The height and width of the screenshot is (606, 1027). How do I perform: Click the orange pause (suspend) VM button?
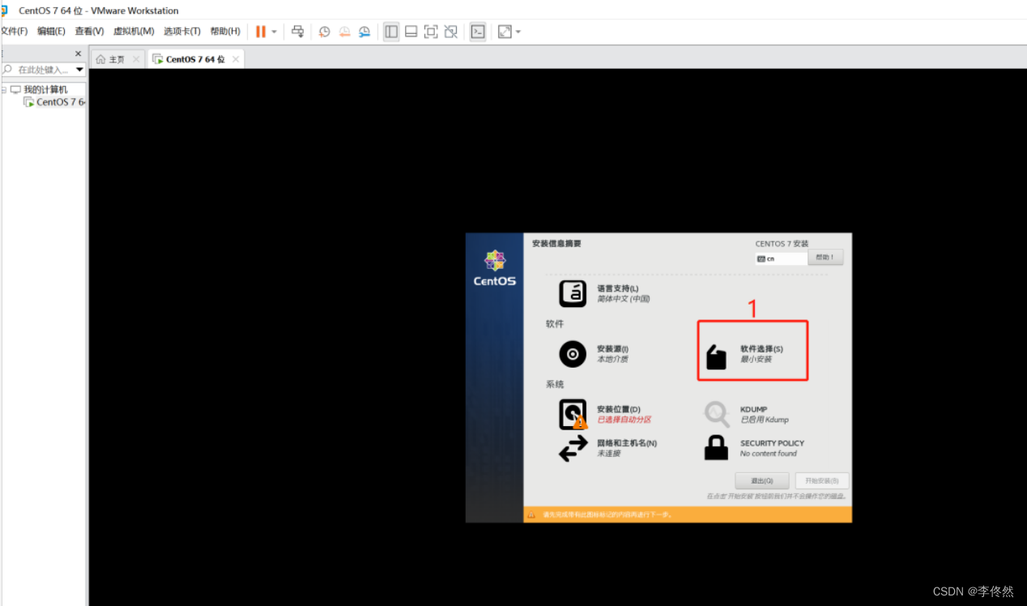point(261,32)
